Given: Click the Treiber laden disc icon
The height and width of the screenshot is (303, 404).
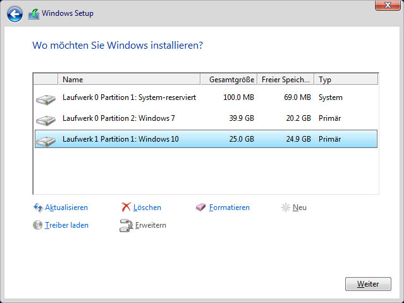Looking at the screenshot, I should click(x=37, y=225).
